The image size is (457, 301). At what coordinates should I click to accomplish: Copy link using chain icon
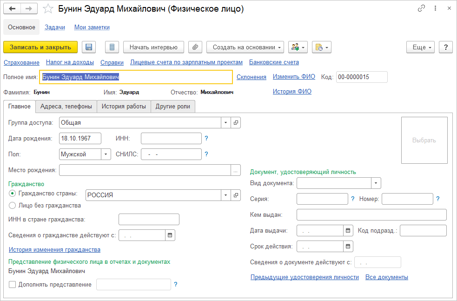tap(422, 8)
